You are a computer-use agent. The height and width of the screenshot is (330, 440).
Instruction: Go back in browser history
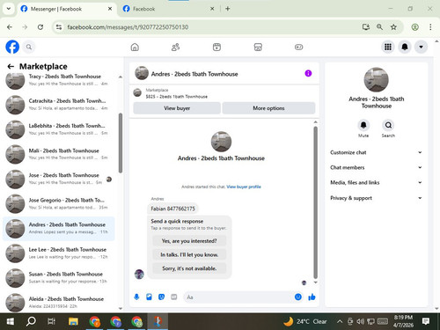pos(10,27)
